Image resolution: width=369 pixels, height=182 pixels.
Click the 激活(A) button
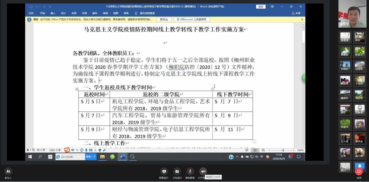pos(164,19)
